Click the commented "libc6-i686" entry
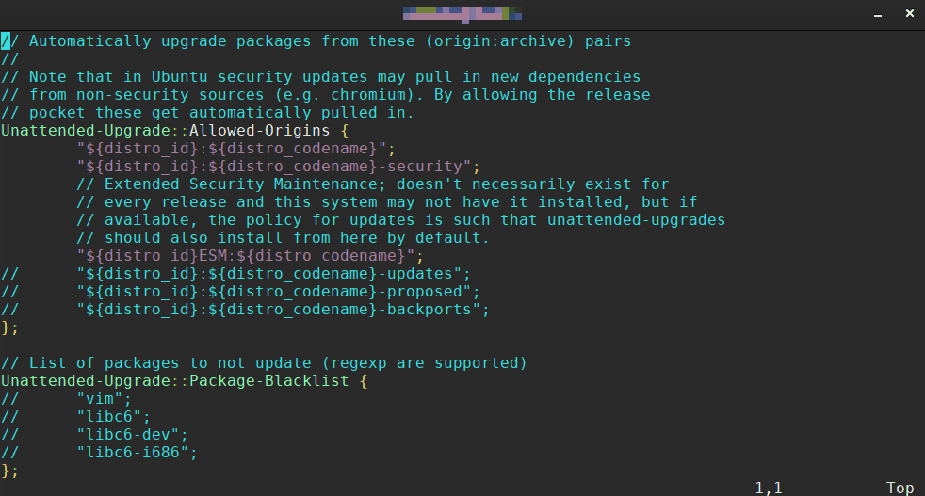925x496 pixels. tap(137, 453)
